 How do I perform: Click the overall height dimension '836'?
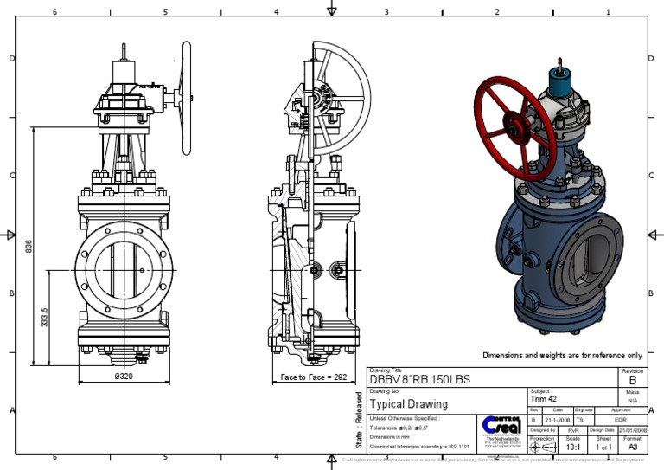pyautogui.click(x=29, y=246)
